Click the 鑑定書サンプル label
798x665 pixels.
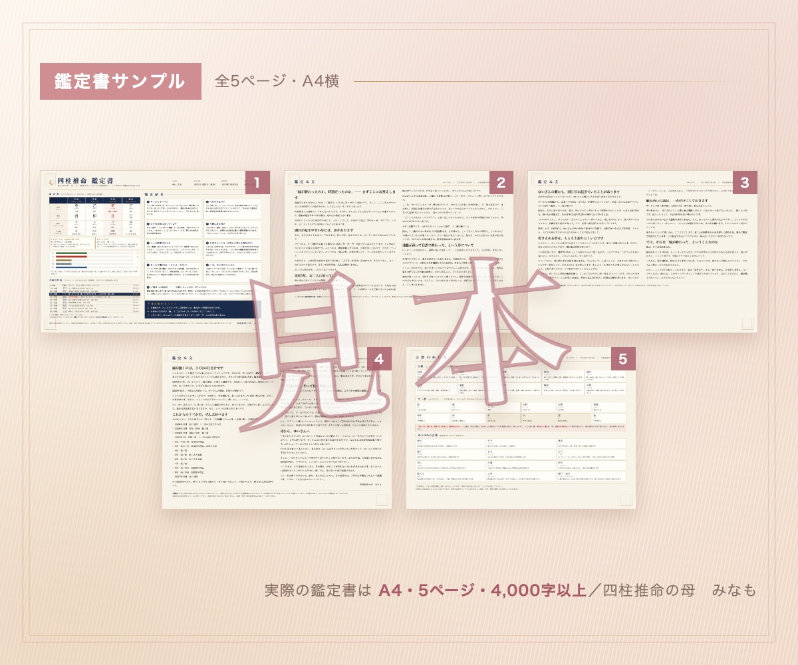[x=120, y=81]
